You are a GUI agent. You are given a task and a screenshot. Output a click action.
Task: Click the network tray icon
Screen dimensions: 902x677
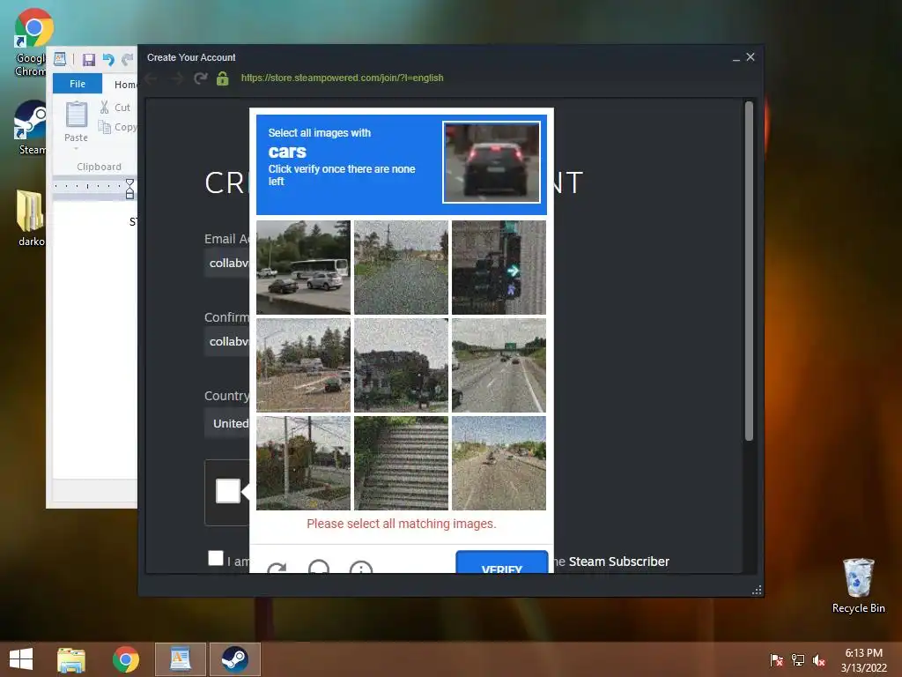(798, 659)
